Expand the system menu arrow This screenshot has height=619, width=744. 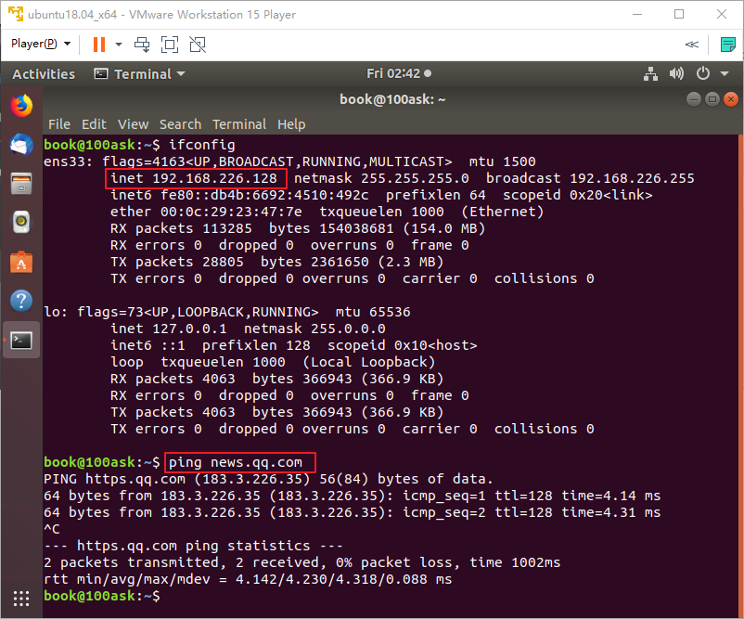[x=725, y=73]
